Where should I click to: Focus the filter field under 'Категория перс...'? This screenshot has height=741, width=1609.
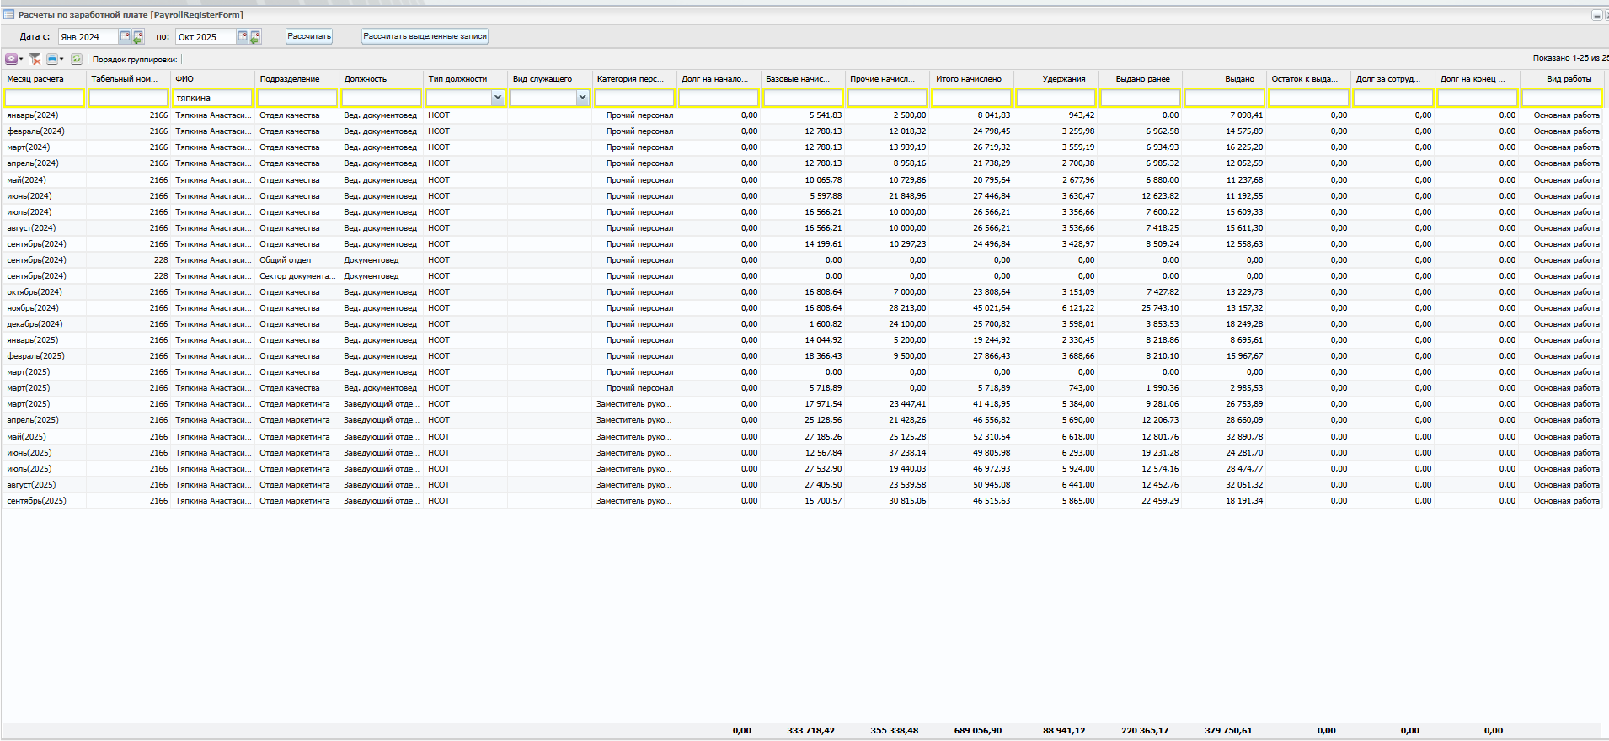[634, 98]
